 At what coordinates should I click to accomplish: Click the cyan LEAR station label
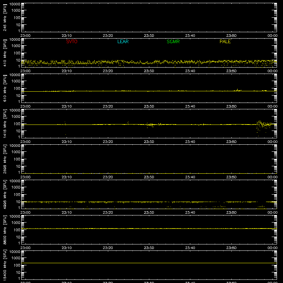123,41
